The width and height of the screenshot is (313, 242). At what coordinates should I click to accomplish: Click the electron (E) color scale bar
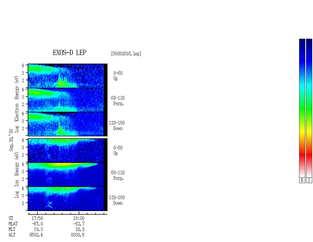302,108
